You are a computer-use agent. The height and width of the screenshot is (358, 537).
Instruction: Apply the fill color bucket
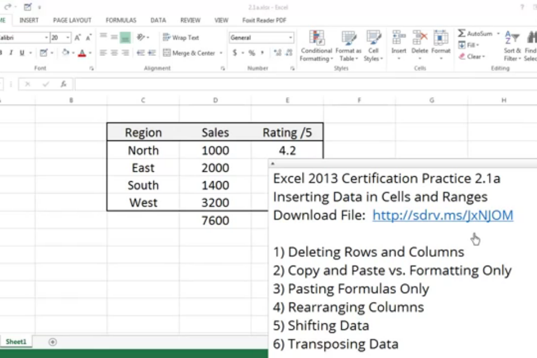click(65, 53)
